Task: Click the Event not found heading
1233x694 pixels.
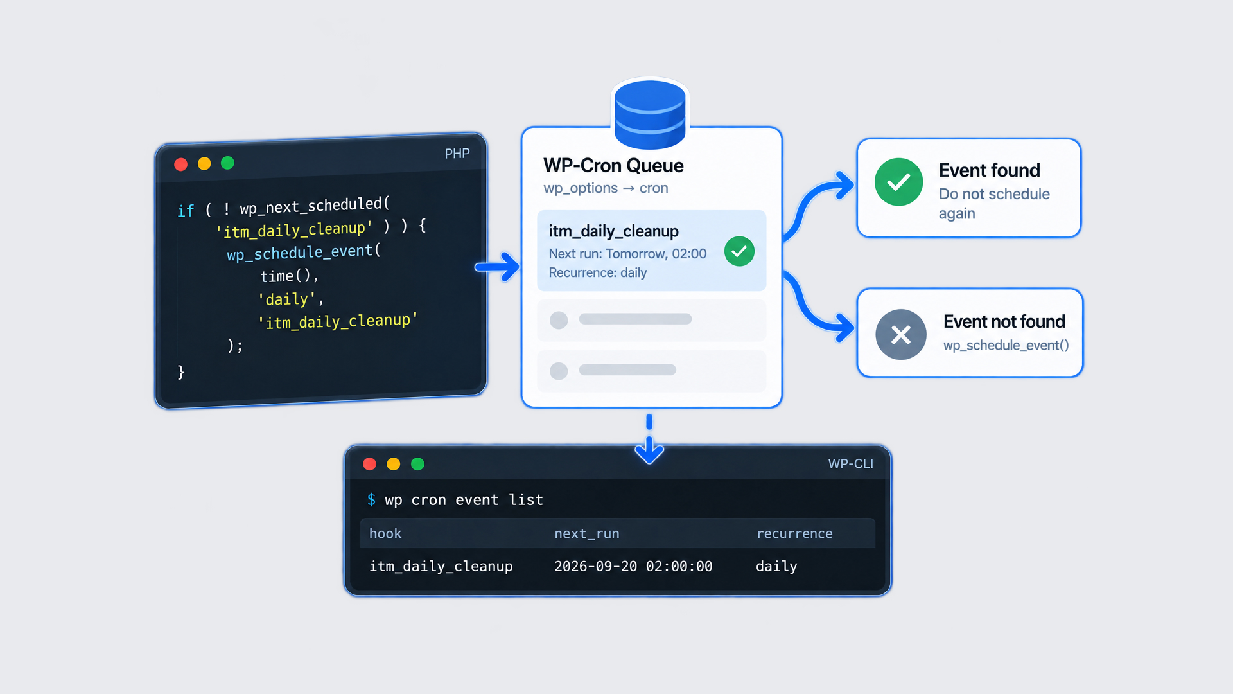Action: pyautogui.click(x=1004, y=321)
